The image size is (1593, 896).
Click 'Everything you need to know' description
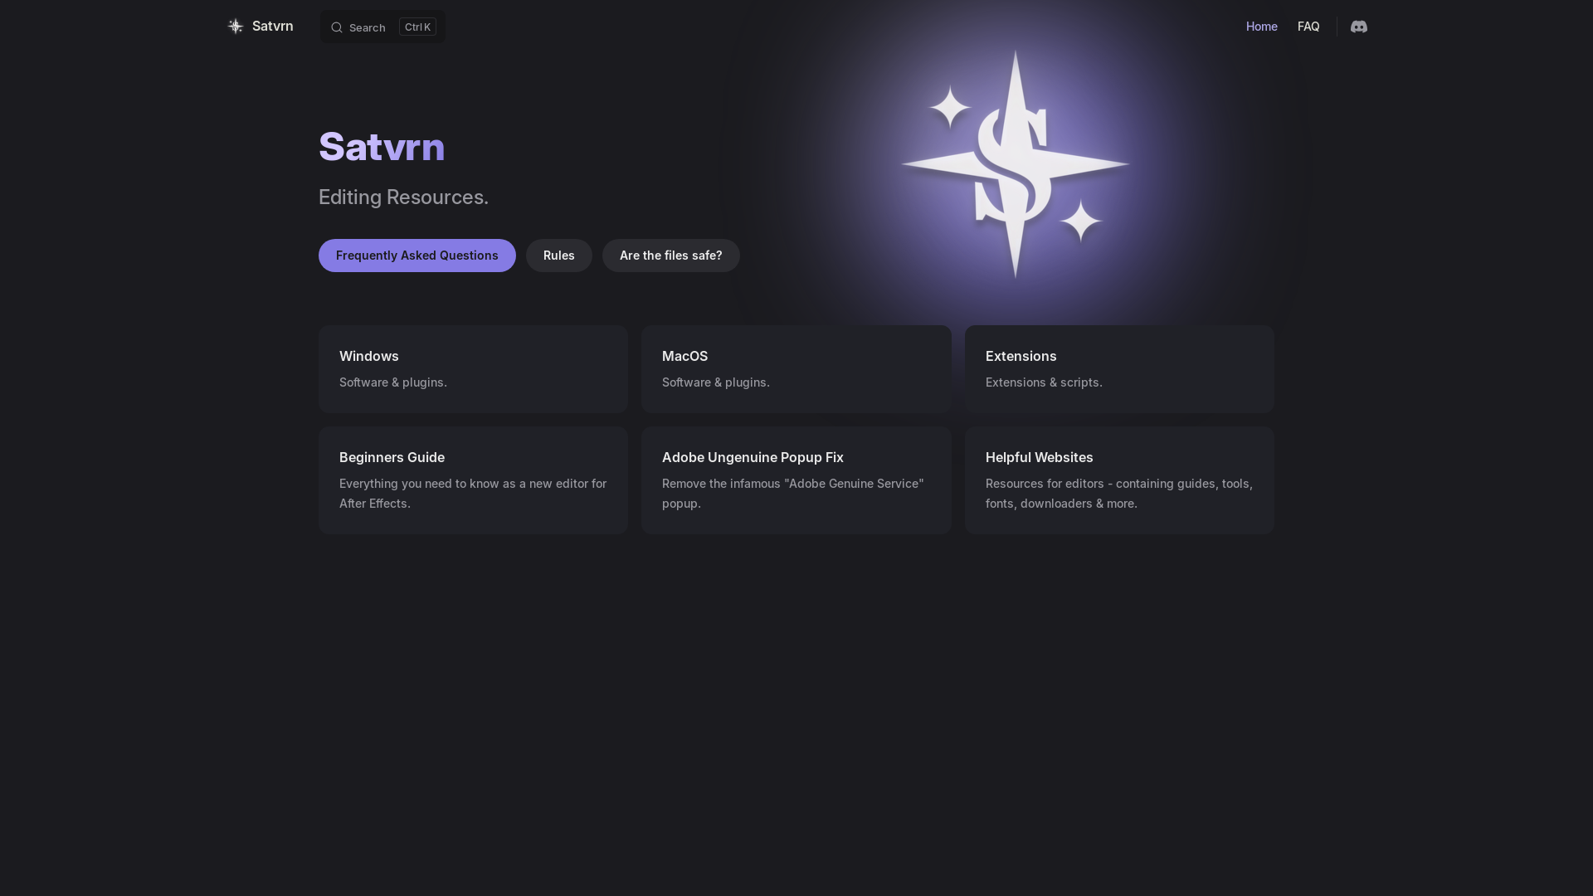click(x=473, y=494)
